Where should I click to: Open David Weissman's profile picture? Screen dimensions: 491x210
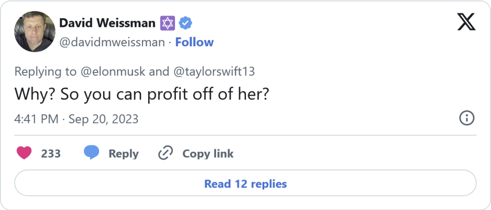click(x=34, y=31)
